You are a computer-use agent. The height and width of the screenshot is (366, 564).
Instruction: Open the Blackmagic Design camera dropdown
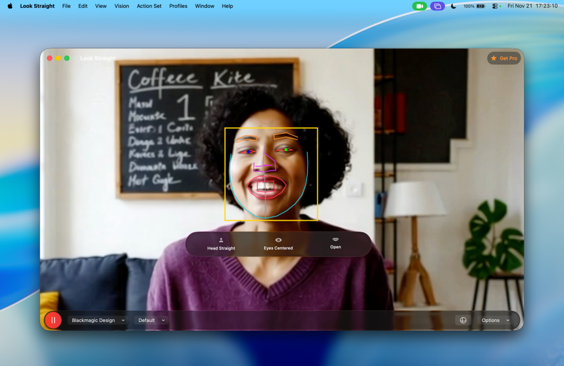point(97,320)
